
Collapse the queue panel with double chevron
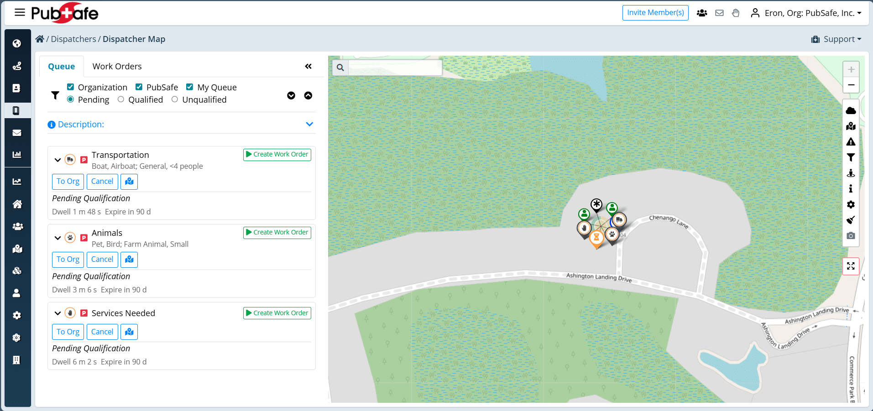[x=308, y=67]
